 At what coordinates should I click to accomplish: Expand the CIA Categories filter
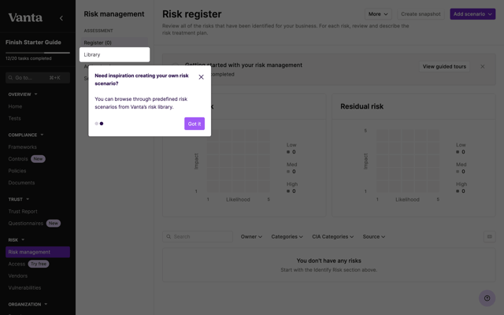coord(332,236)
